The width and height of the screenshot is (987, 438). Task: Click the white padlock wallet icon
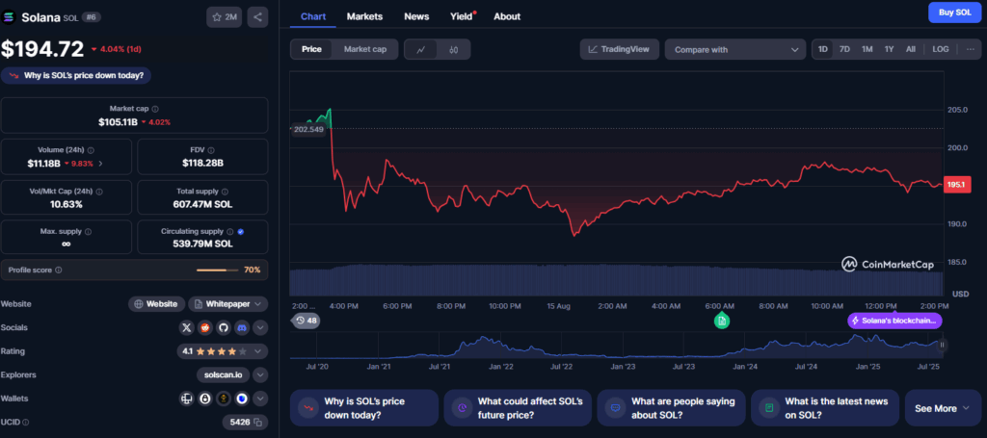pyautogui.click(x=204, y=399)
